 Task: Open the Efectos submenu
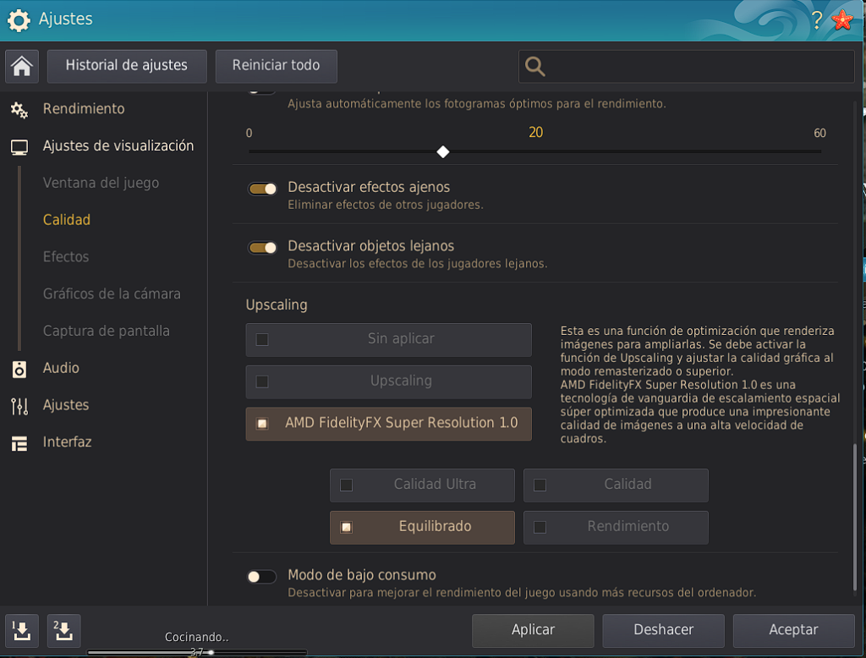tap(66, 257)
